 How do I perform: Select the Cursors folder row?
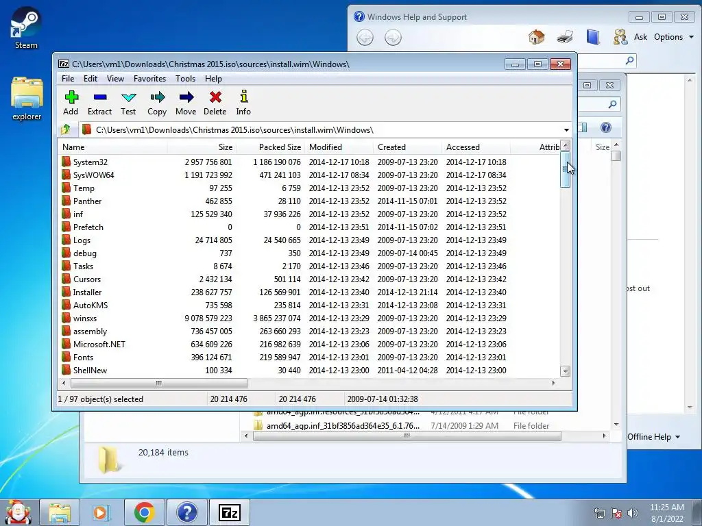309,279
